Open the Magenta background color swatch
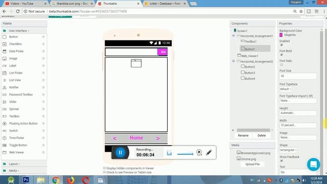The width and height of the screenshot is (327, 184). point(281,35)
